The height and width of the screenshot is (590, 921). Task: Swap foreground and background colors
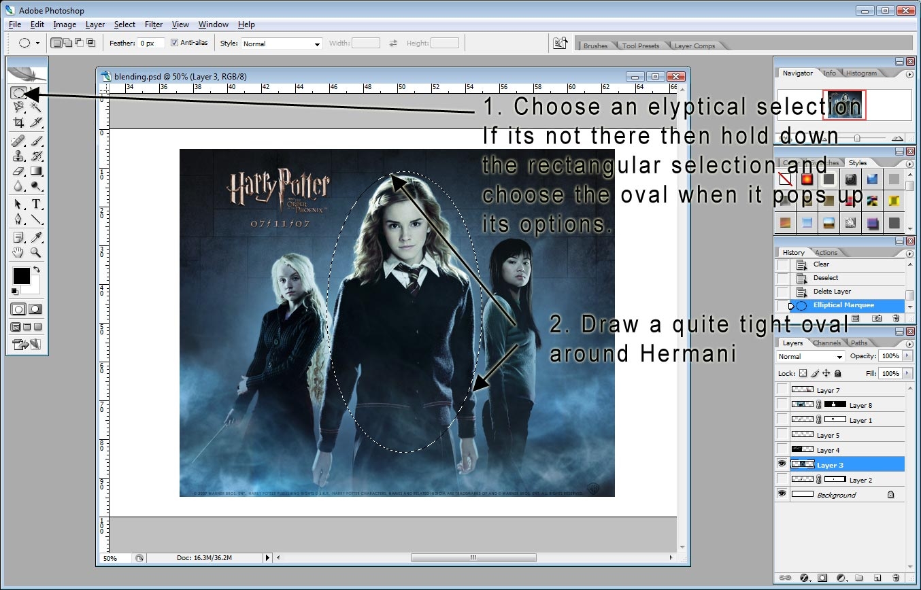pos(37,269)
